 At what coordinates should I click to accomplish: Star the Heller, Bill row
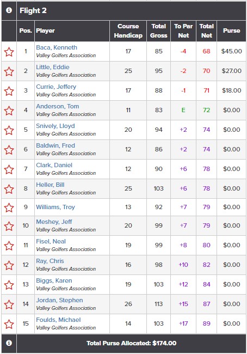point(9,189)
